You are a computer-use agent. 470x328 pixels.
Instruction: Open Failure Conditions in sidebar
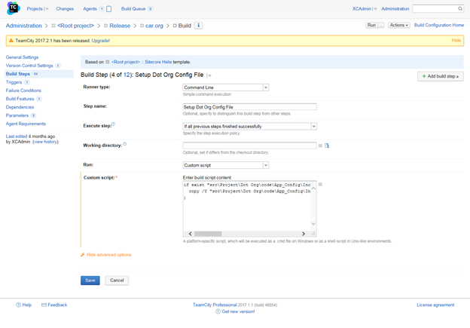click(23, 90)
